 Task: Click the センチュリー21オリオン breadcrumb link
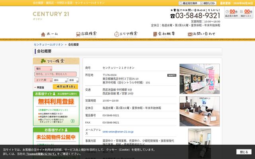click(x=49, y=45)
